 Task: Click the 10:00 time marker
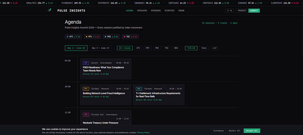(x=68, y=87)
